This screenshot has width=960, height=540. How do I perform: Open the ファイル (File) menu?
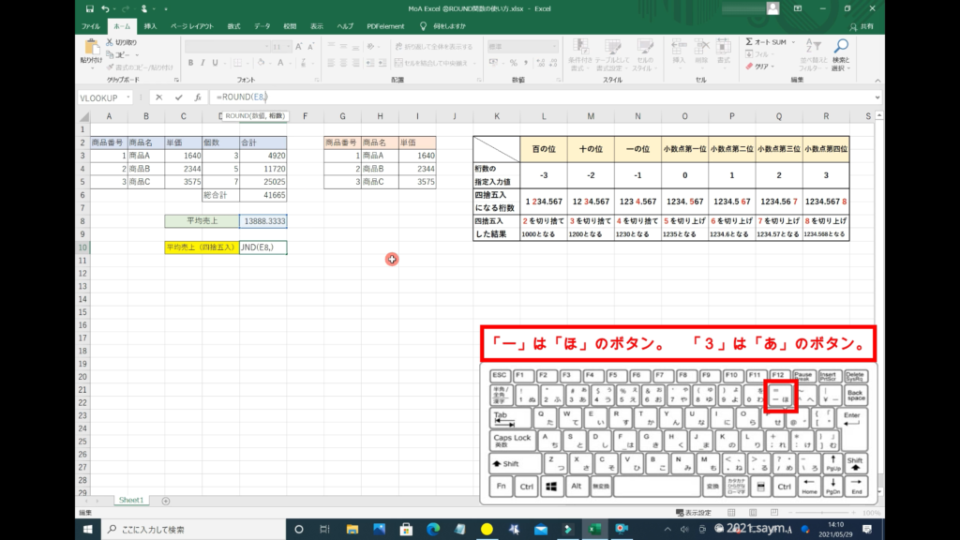(91, 26)
